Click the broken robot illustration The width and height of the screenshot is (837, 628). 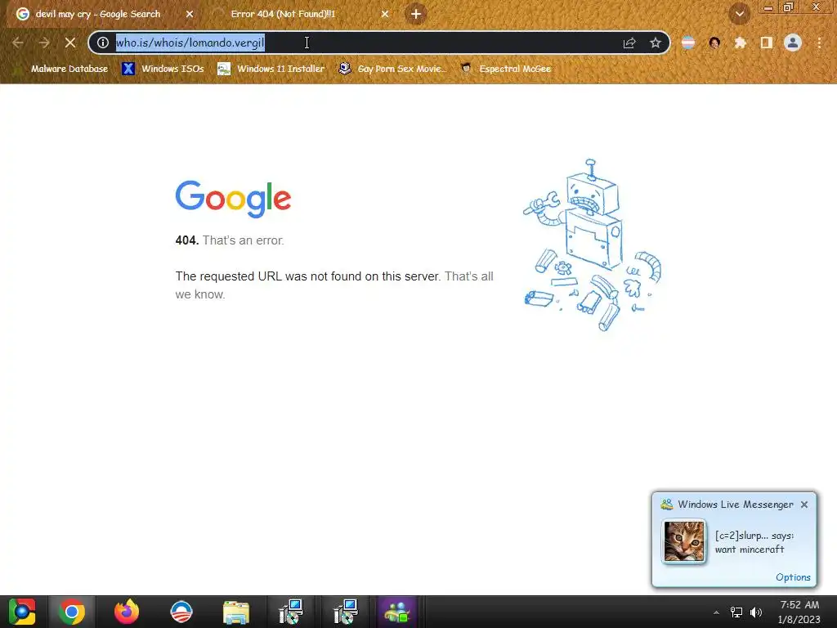coord(593,244)
